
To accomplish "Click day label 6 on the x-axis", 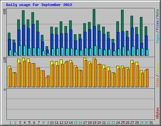I will coord(34,123).
